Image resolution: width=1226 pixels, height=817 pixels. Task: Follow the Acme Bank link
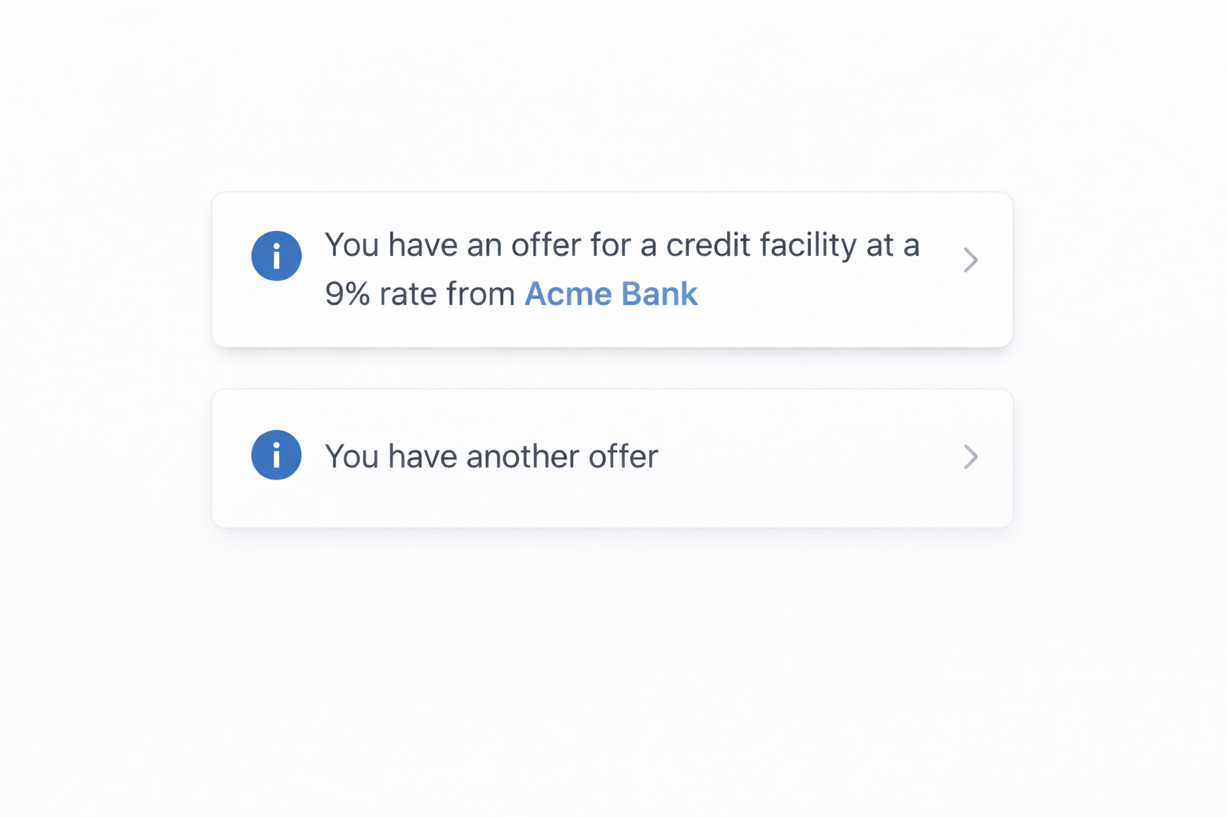[611, 294]
